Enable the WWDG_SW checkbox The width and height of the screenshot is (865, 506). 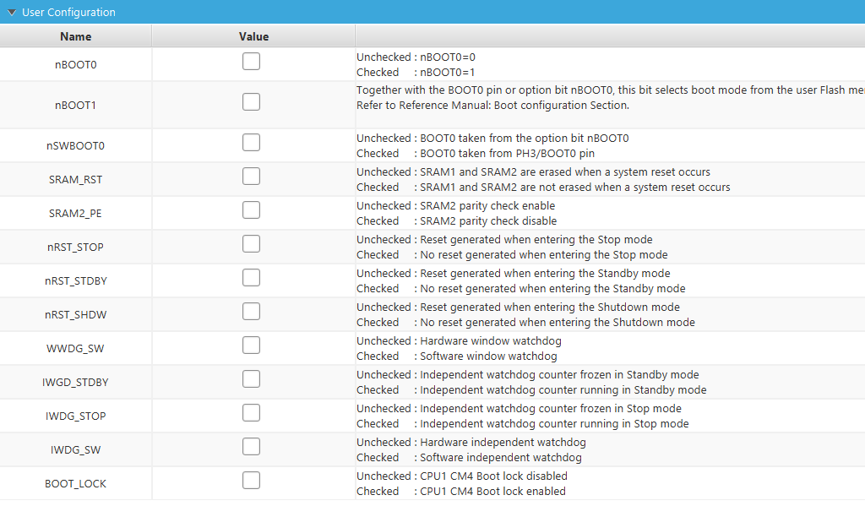point(251,345)
